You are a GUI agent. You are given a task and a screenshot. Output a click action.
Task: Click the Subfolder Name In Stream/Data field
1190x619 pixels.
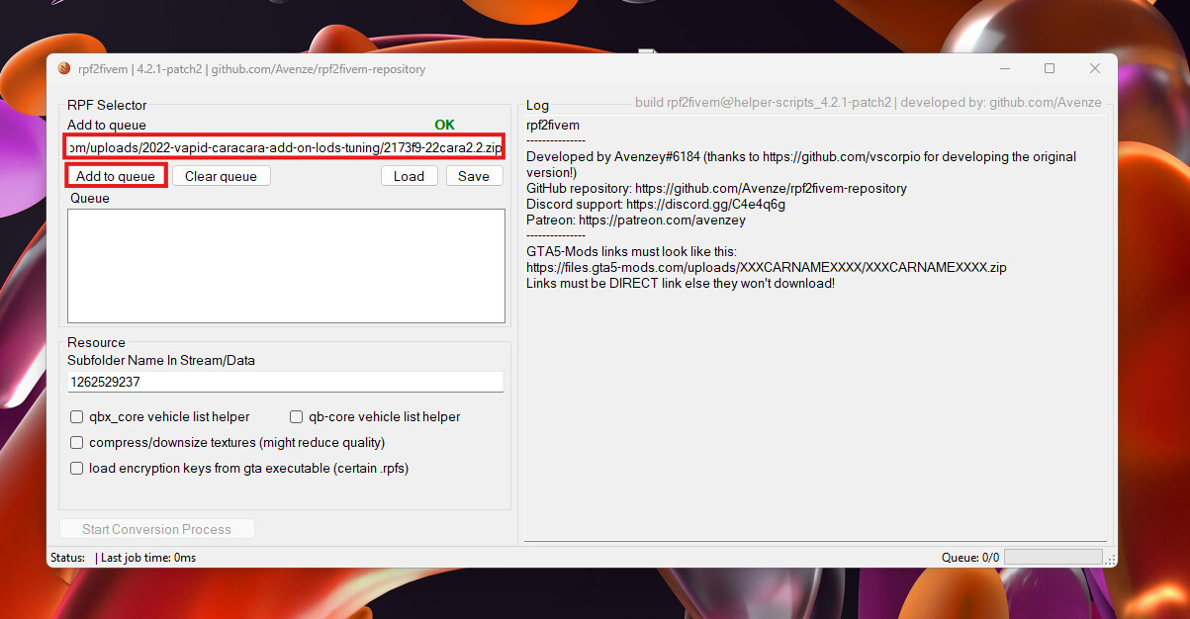tap(285, 382)
